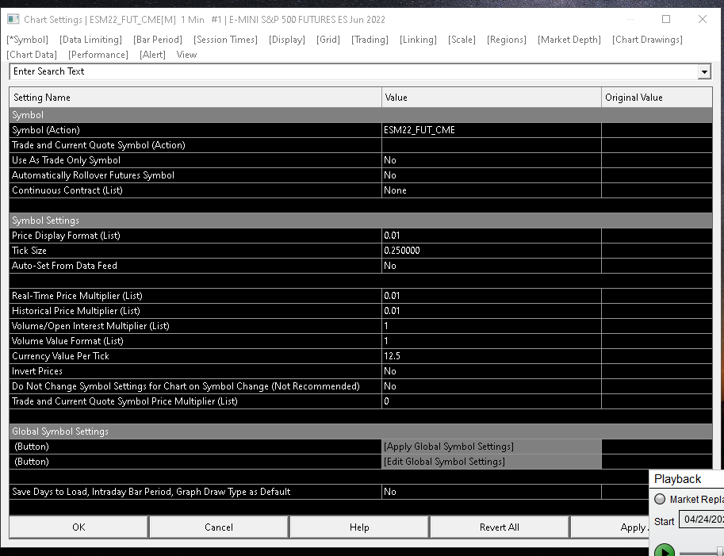Click the Revert All button

[500, 527]
